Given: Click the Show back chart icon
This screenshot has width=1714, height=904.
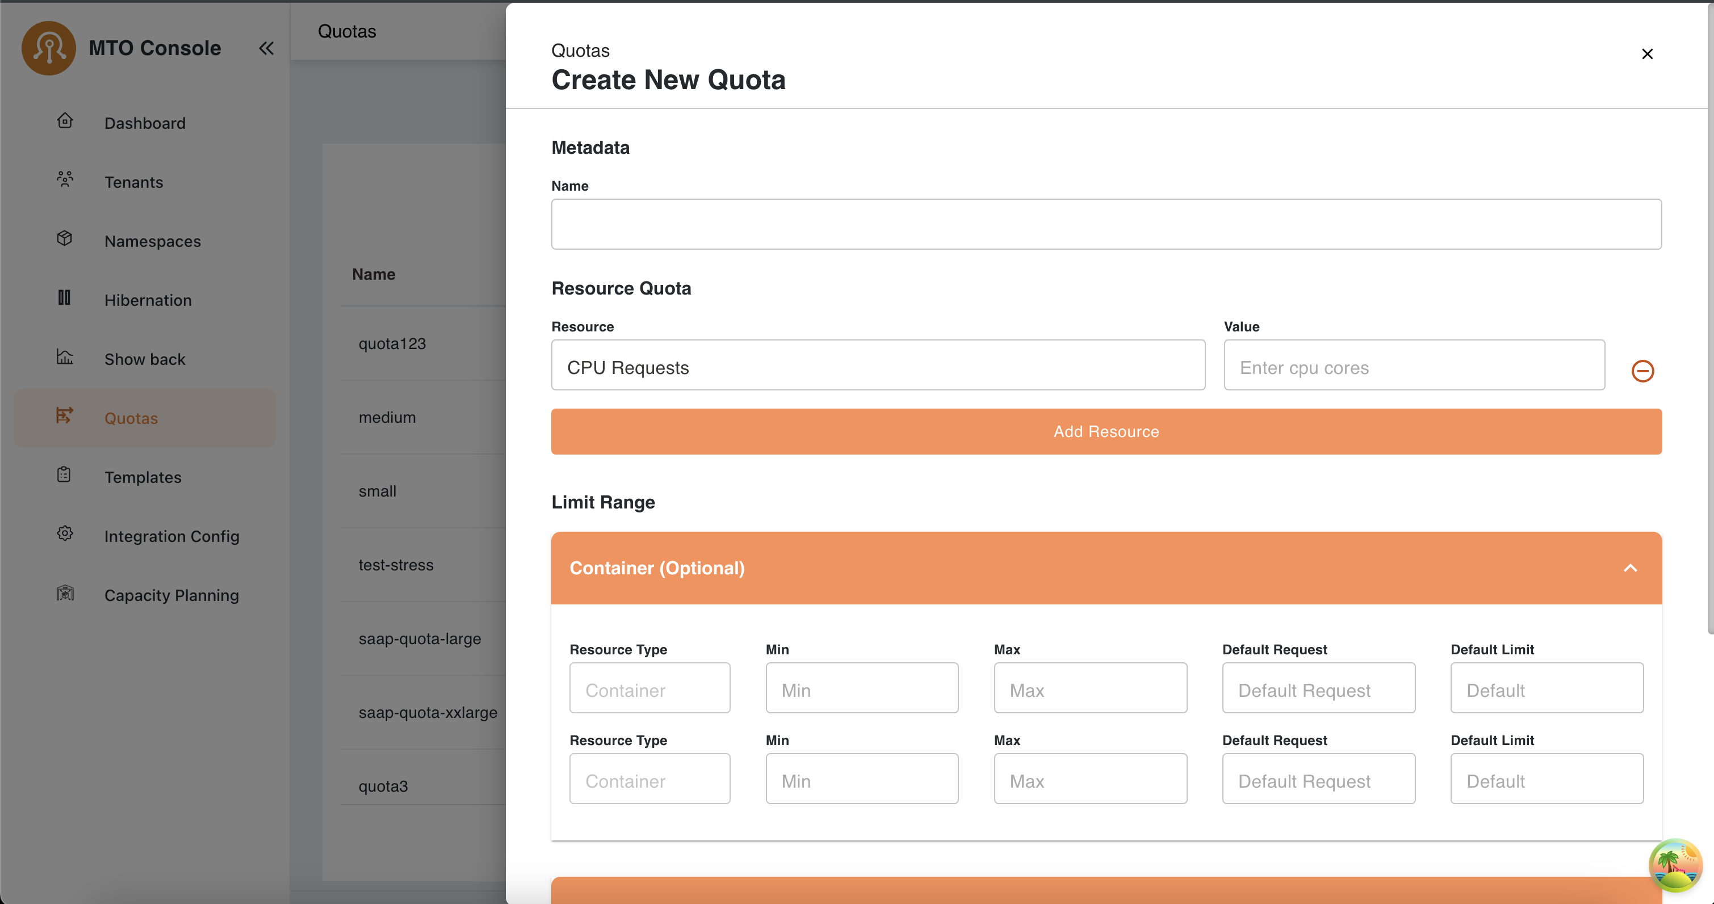Looking at the screenshot, I should (x=65, y=357).
